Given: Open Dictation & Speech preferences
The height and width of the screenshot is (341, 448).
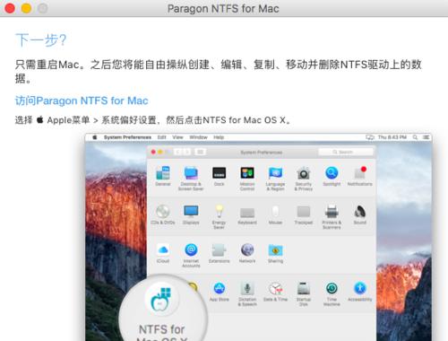Looking at the screenshot, I should tap(247, 288).
